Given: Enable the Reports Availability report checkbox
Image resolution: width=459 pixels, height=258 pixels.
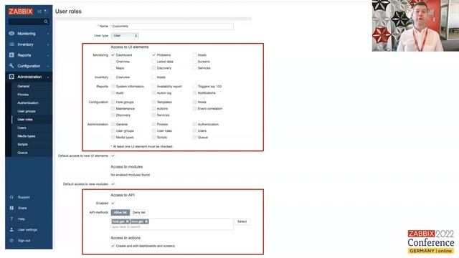Looking at the screenshot, I should pyautogui.click(x=153, y=86).
